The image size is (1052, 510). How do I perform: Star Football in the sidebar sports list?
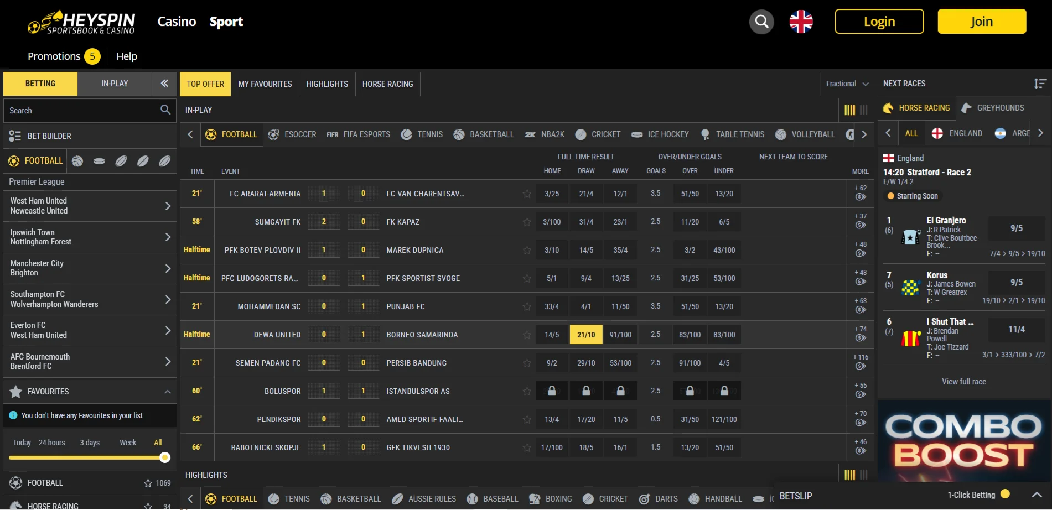pos(148,483)
